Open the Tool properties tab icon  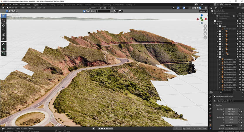(210, 97)
